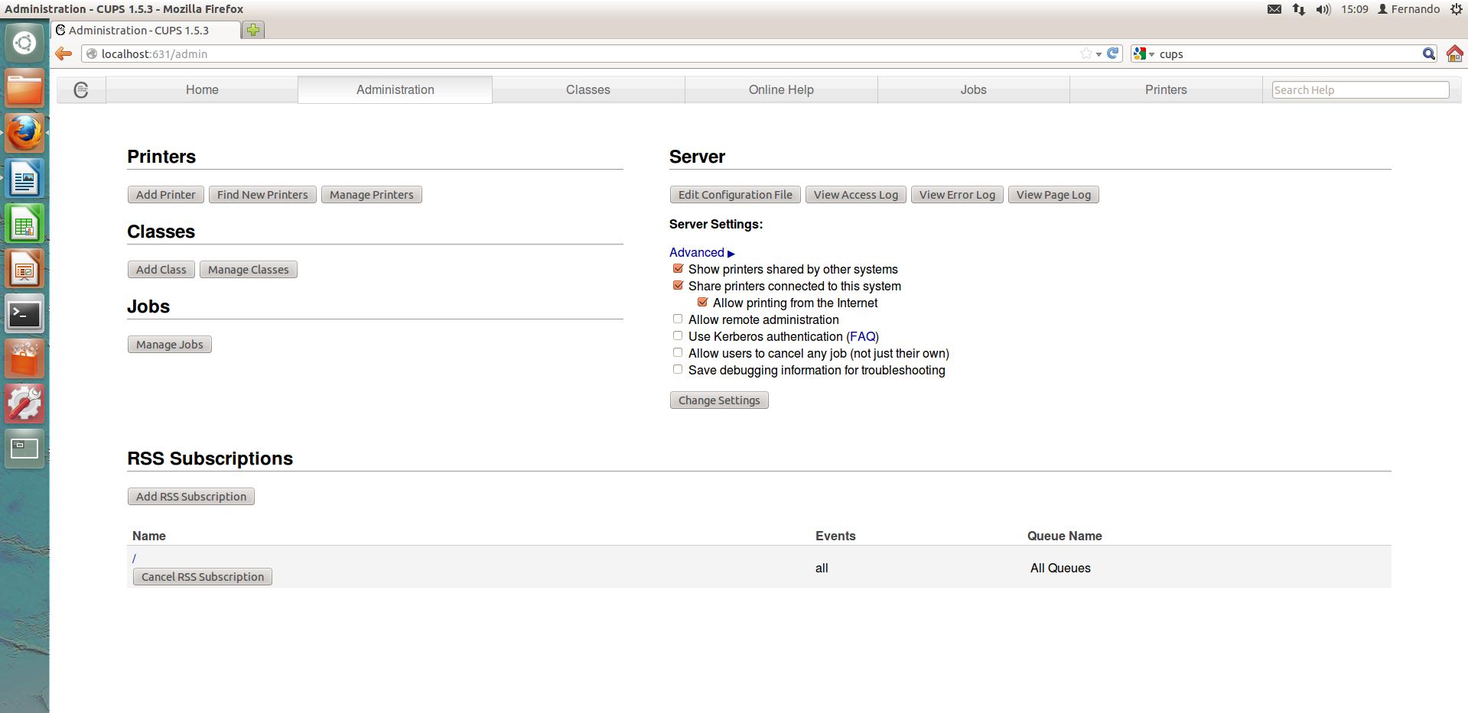
Task: Click the search magnifier icon in search bar
Action: [x=1428, y=53]
